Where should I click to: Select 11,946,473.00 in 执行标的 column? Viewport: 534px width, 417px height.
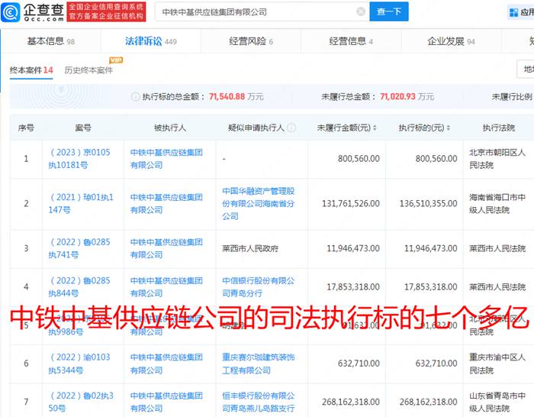431,248
